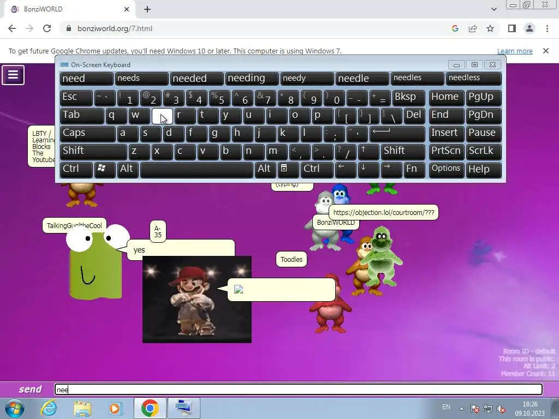Toggle the left Shift key

click(x=93, y=152)
